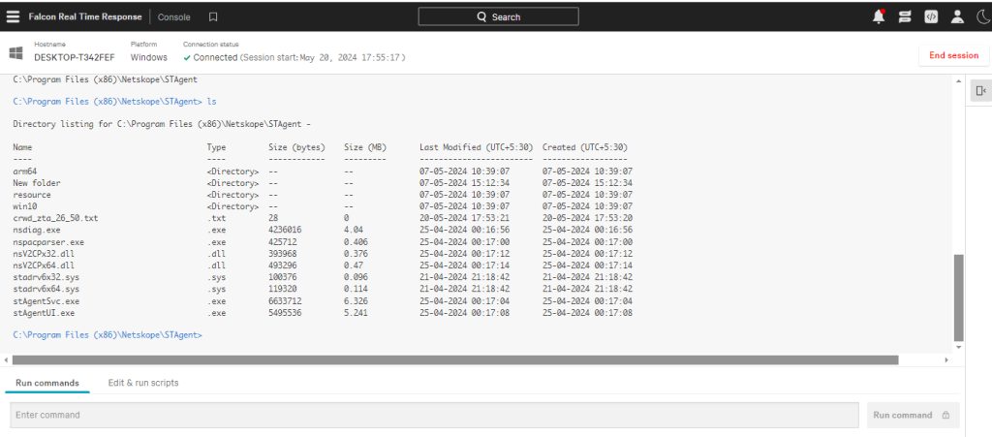Open the Falcon chat messages icon
The width and height of the screenshot is (992, 437).
pyautogui.click(x=905, y=17)
